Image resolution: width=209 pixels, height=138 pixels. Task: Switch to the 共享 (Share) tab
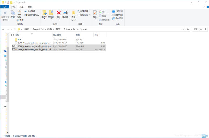[21, 7]
